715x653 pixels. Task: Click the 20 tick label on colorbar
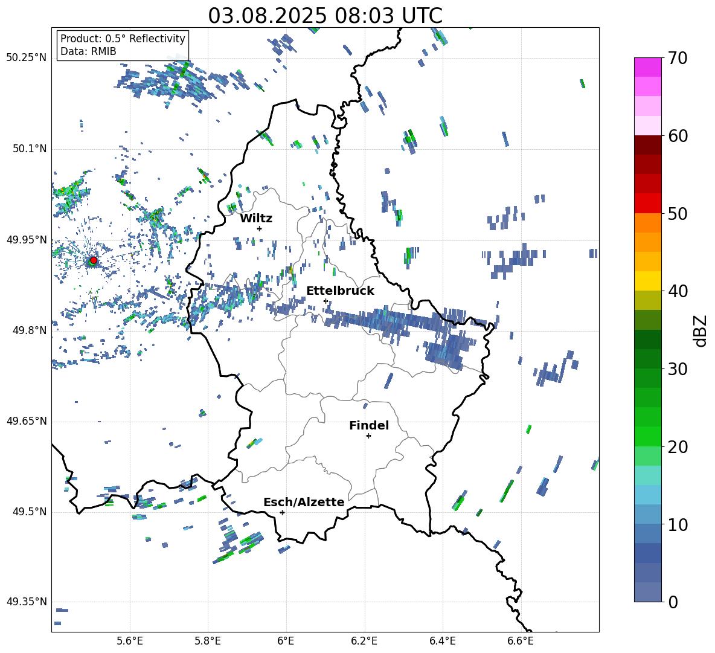tap(678, 447)
